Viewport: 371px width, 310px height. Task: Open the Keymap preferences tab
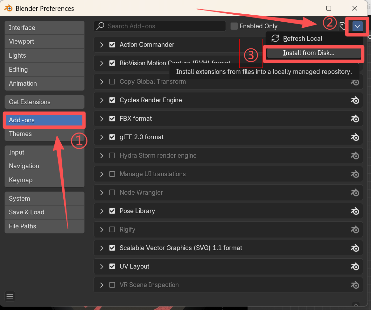tap(45, 180)
